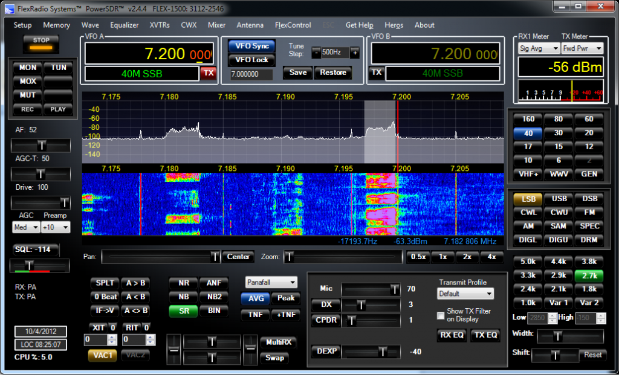Open the Preamp +10 dropdown
Viewport: 619px width, 377px height.
[x=56, y=228]
